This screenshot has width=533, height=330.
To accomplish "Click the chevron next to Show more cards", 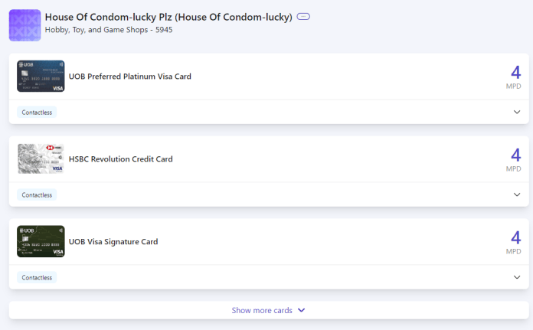I will pyautogui.click(x=301, y=310).
